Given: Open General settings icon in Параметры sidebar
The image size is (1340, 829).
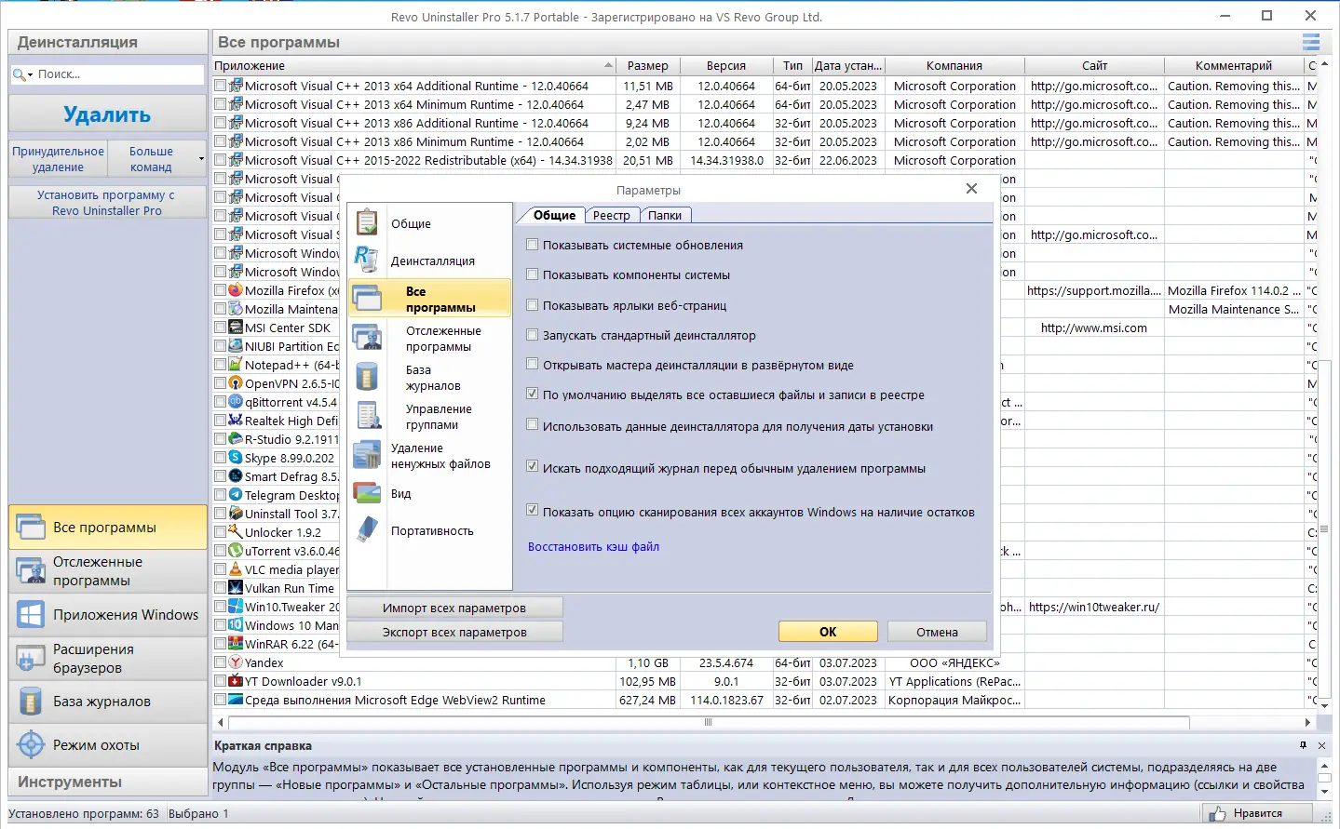Looking at the screenshot, I should pyautogui.click(x=368, y=223).
